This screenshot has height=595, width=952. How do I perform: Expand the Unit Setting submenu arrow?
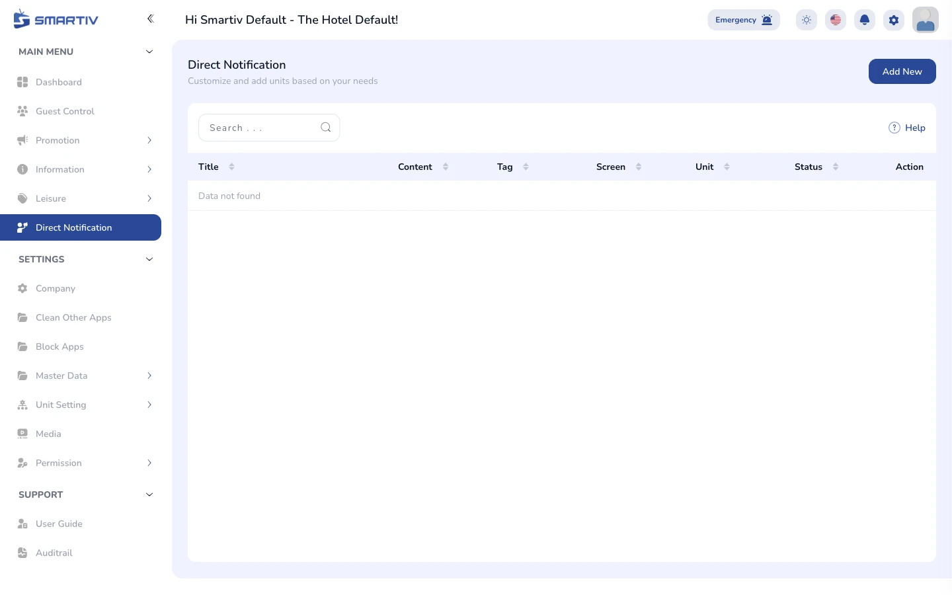[149, 405]
